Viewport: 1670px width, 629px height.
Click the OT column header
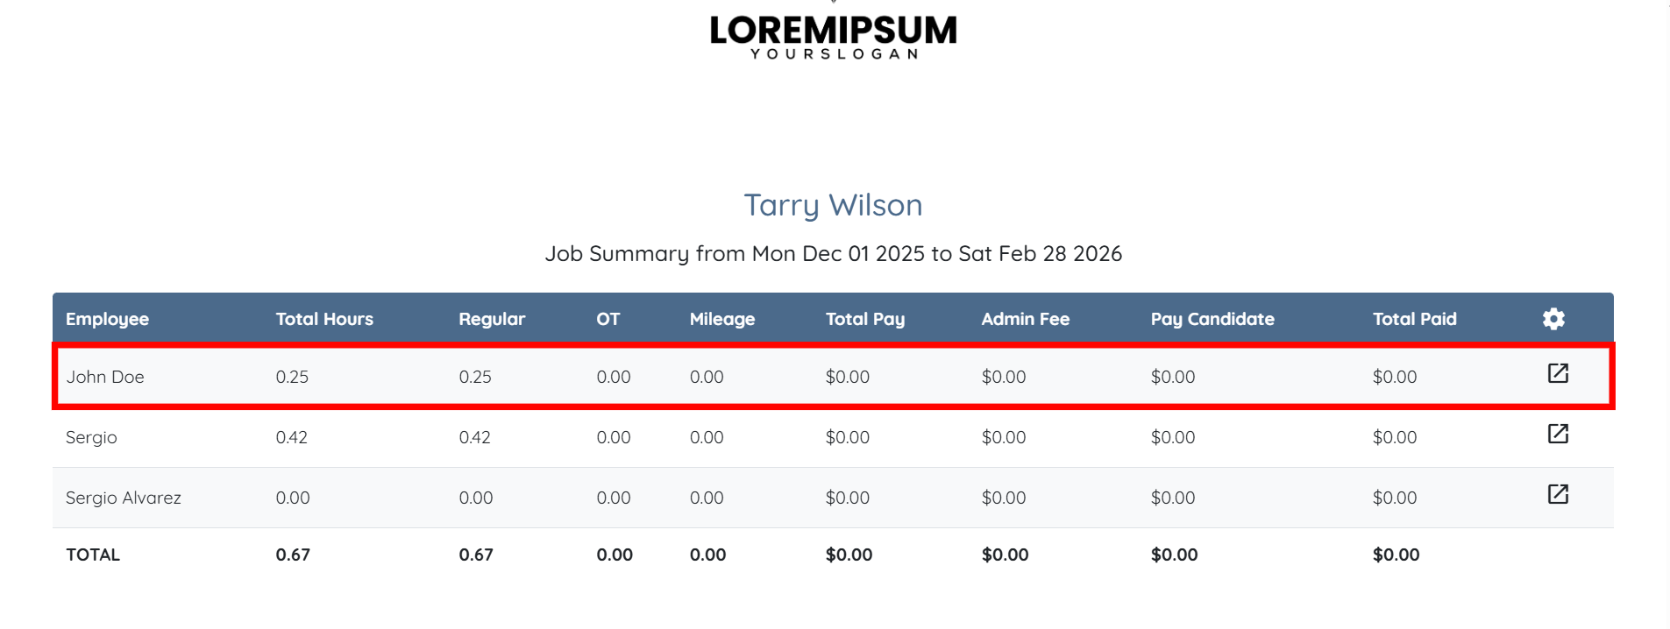(608, 319)
